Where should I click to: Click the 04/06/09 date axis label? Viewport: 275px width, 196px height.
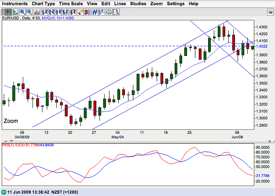[x=22, y=137]
